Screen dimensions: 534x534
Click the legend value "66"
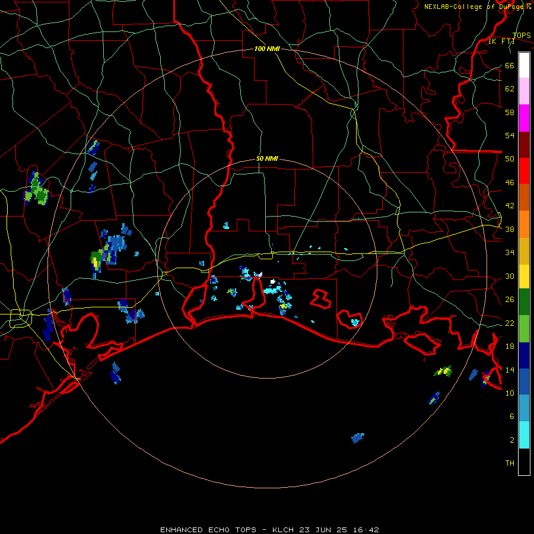pyautogui.click(x=510, y=65)
